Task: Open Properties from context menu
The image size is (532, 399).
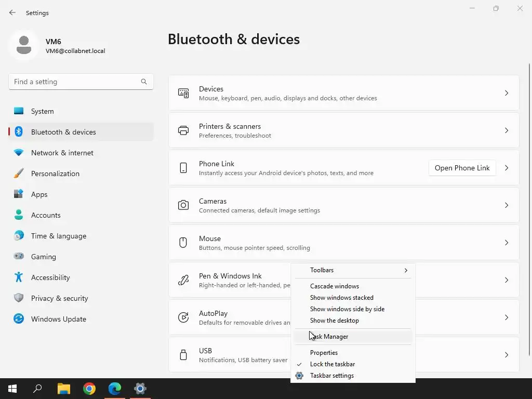Action: click(353, 353)
